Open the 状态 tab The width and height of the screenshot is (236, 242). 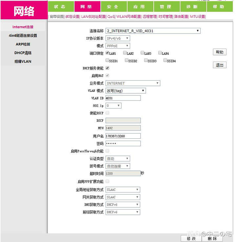tap(60, 7)
